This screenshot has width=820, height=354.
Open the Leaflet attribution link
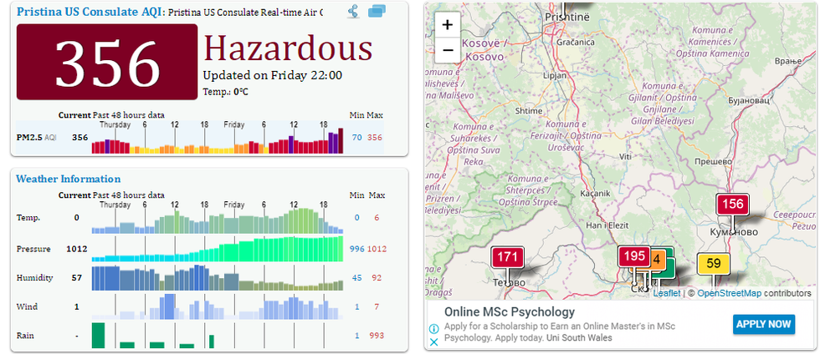click(x=667, y=293)
